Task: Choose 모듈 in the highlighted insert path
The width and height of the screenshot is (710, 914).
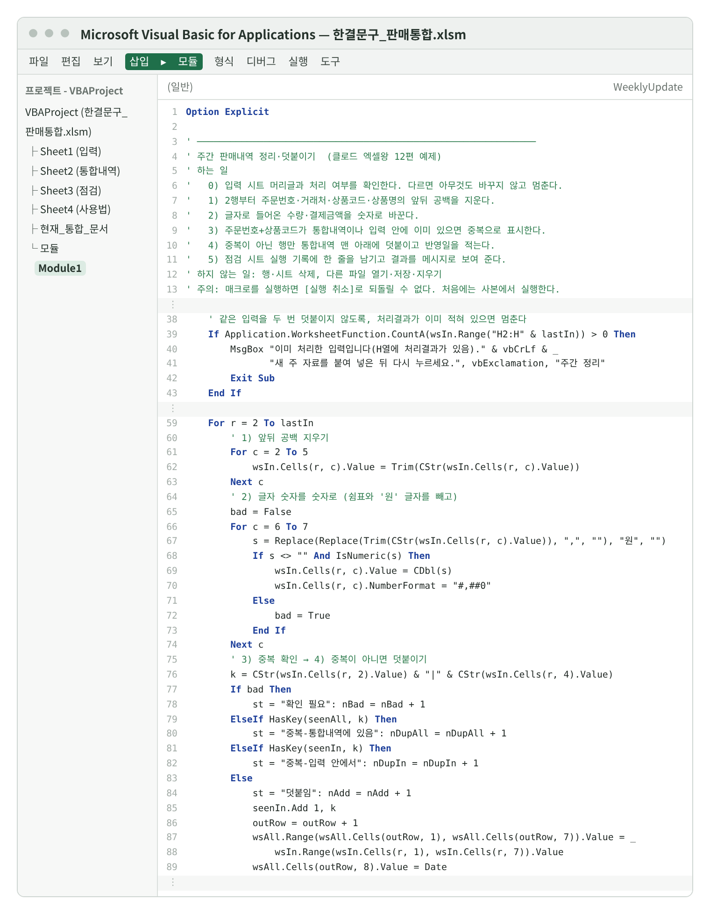Action: coord(188,61)
